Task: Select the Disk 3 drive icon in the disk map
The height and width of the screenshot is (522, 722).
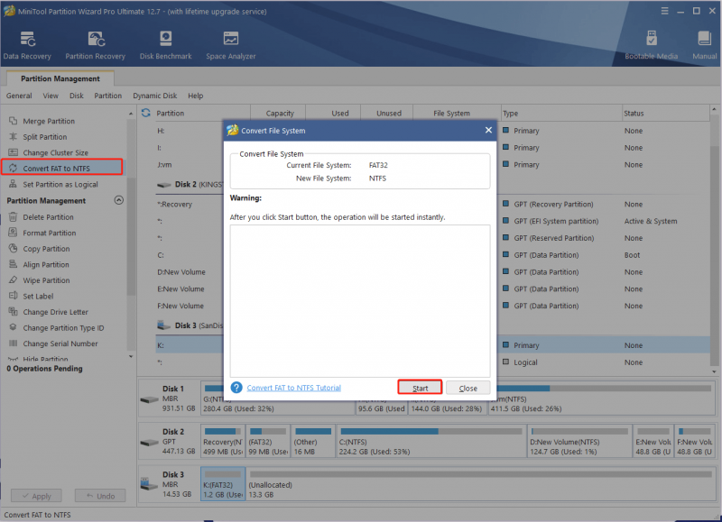Action: (149, 484)
